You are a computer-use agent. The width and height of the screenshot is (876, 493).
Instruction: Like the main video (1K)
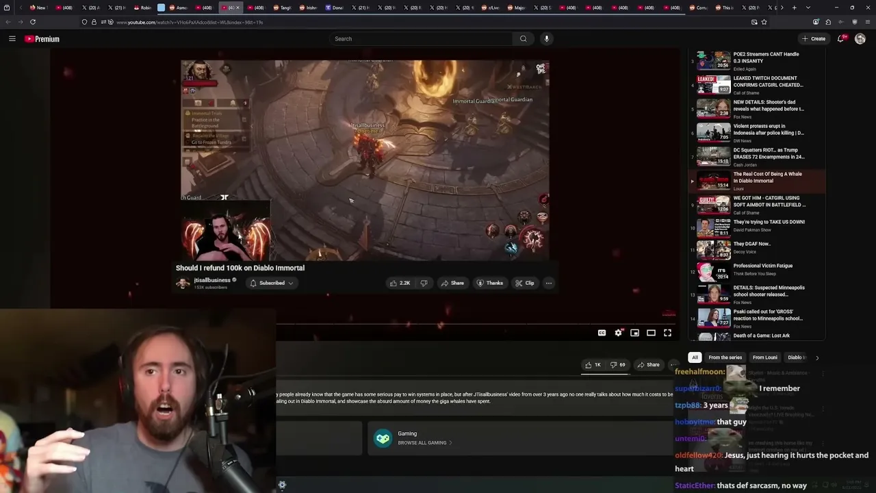[x=593, y=365]
